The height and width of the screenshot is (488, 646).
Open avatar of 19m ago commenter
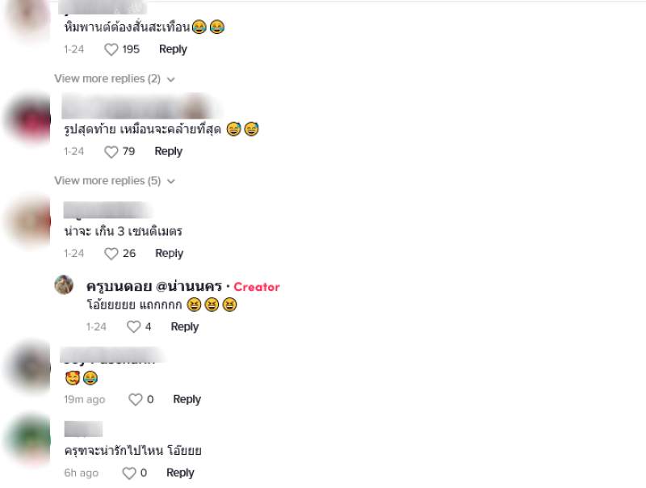(x=28, y=367)
